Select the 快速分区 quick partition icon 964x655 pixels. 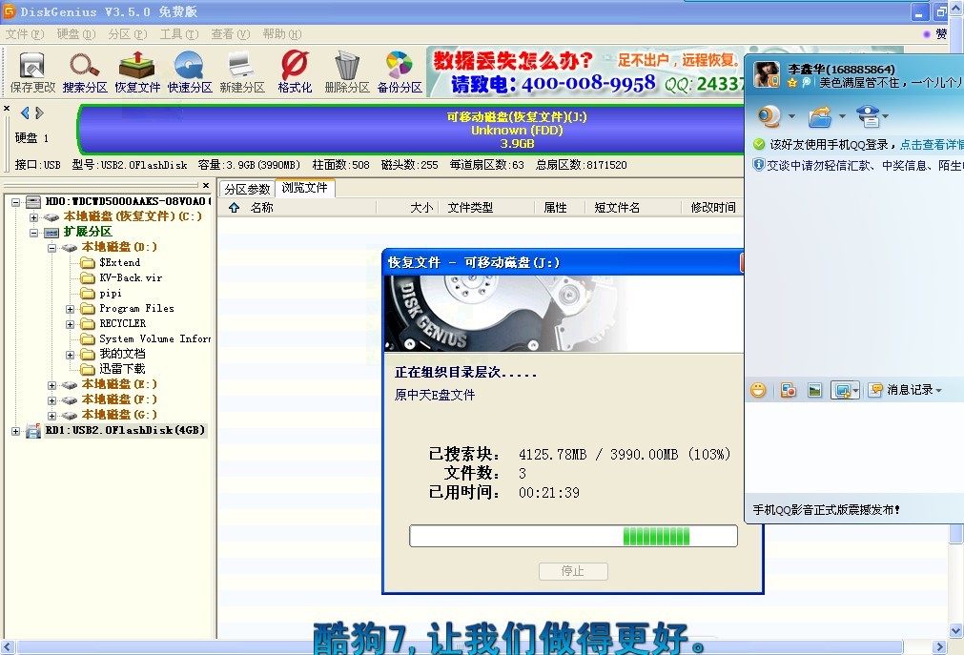click(190, 72)
